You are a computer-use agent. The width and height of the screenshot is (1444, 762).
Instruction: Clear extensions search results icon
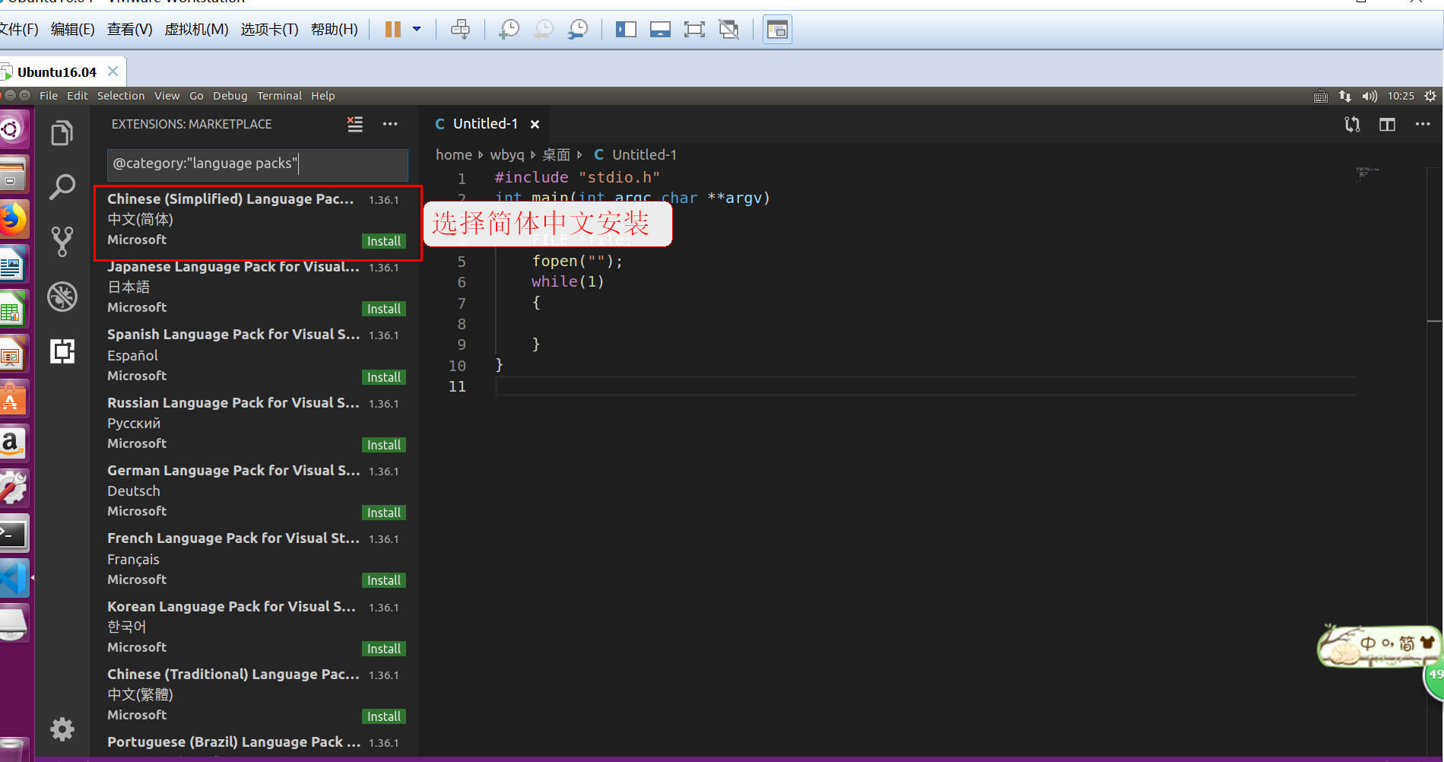tap(355, 124)
